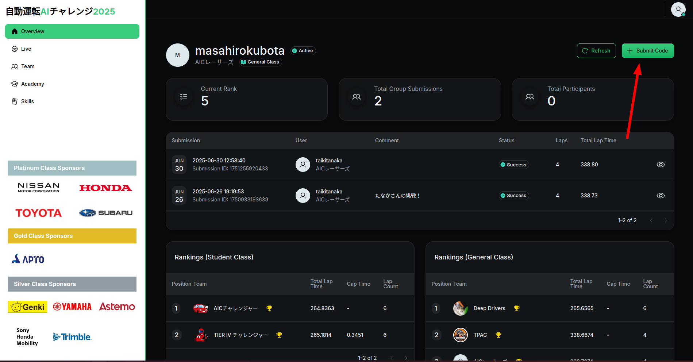The width and height of the screenshot is (693, 362).
Task: Open the Academy menu item
Action: point(32,84)
